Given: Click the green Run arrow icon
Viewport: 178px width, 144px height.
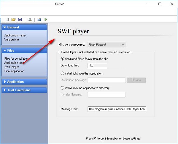Looking at the screenshot, I should point(46,20).
